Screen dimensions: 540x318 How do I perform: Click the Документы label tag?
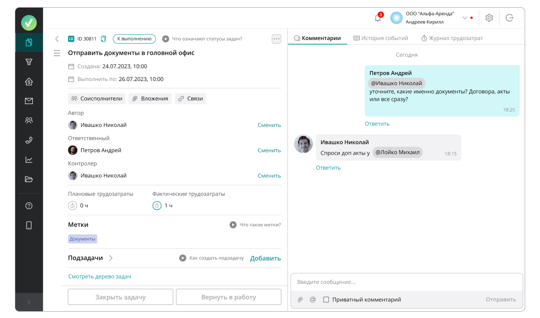tap(82, 239)
